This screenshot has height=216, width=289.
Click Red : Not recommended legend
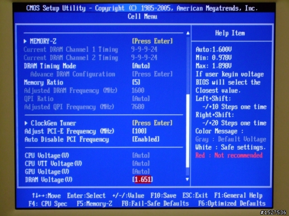229,155
